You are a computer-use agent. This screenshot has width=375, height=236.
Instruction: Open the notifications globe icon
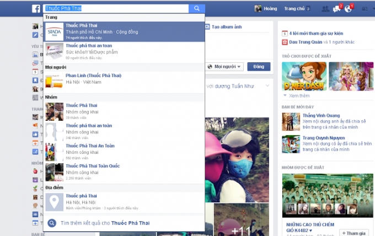[x=349, y=9]
